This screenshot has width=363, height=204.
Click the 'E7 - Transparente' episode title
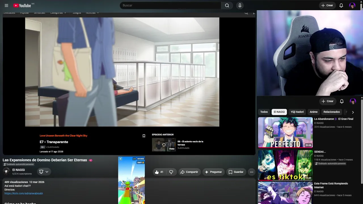(x=54, y=142)
